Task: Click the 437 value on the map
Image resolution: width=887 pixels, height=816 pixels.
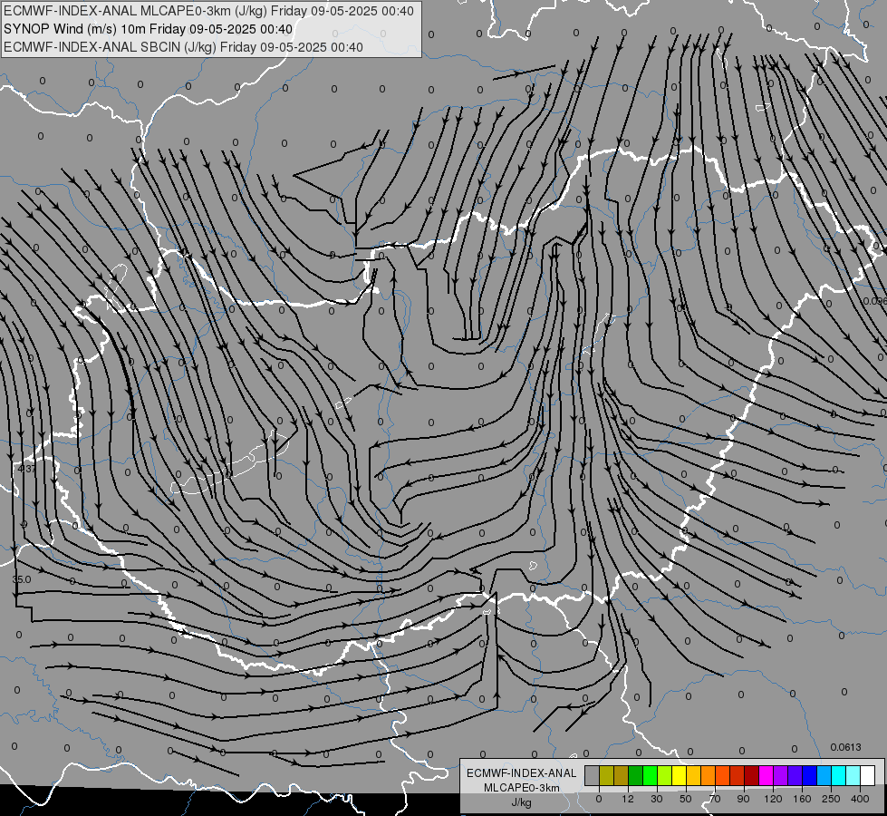Action: [x=26, y=469]
